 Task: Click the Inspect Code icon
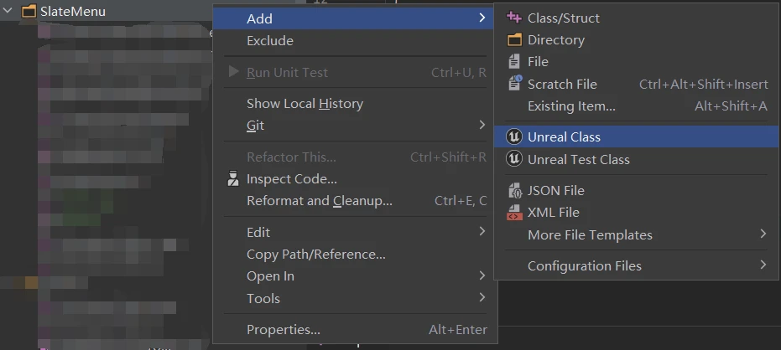point(233,179)
